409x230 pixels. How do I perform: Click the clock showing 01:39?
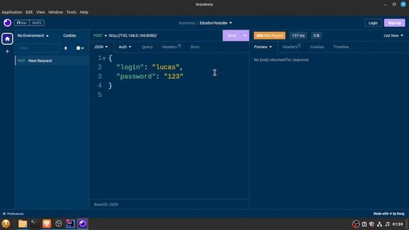tap(397, 224)
